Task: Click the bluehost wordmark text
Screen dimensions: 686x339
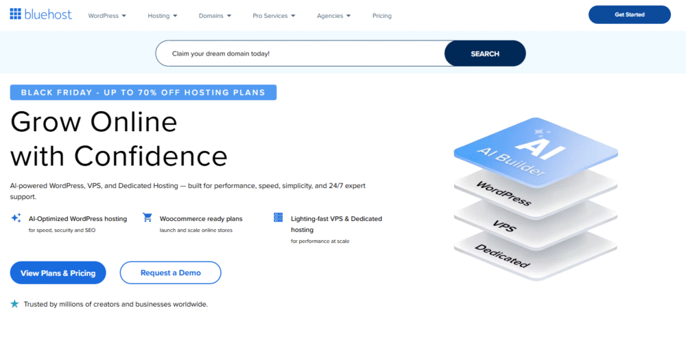Action: (x=48, y=14)
